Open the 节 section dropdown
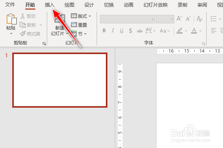Viewport: 223px width, 148px height. pos(78,34)
